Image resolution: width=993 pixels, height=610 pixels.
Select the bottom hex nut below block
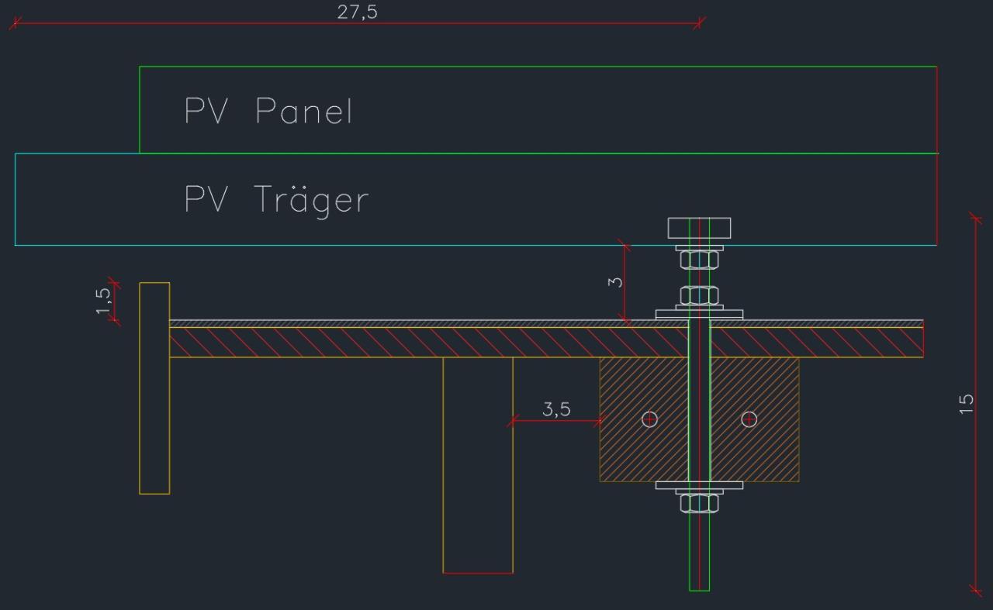pyautogui.click(x=699, y=503)
